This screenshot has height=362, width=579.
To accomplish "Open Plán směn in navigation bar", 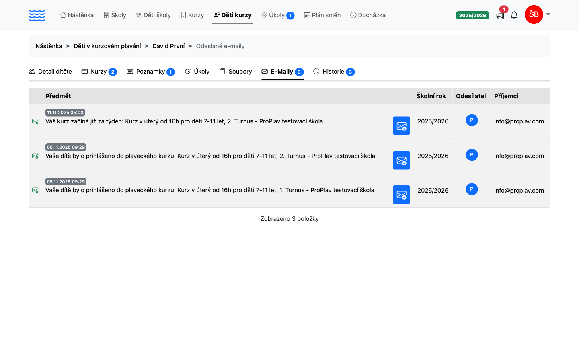I will [x=322, y=15].
